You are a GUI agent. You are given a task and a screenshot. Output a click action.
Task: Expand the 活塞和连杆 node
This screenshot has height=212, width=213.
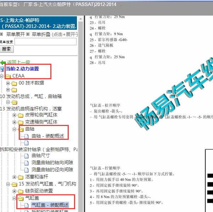(14, 177)
